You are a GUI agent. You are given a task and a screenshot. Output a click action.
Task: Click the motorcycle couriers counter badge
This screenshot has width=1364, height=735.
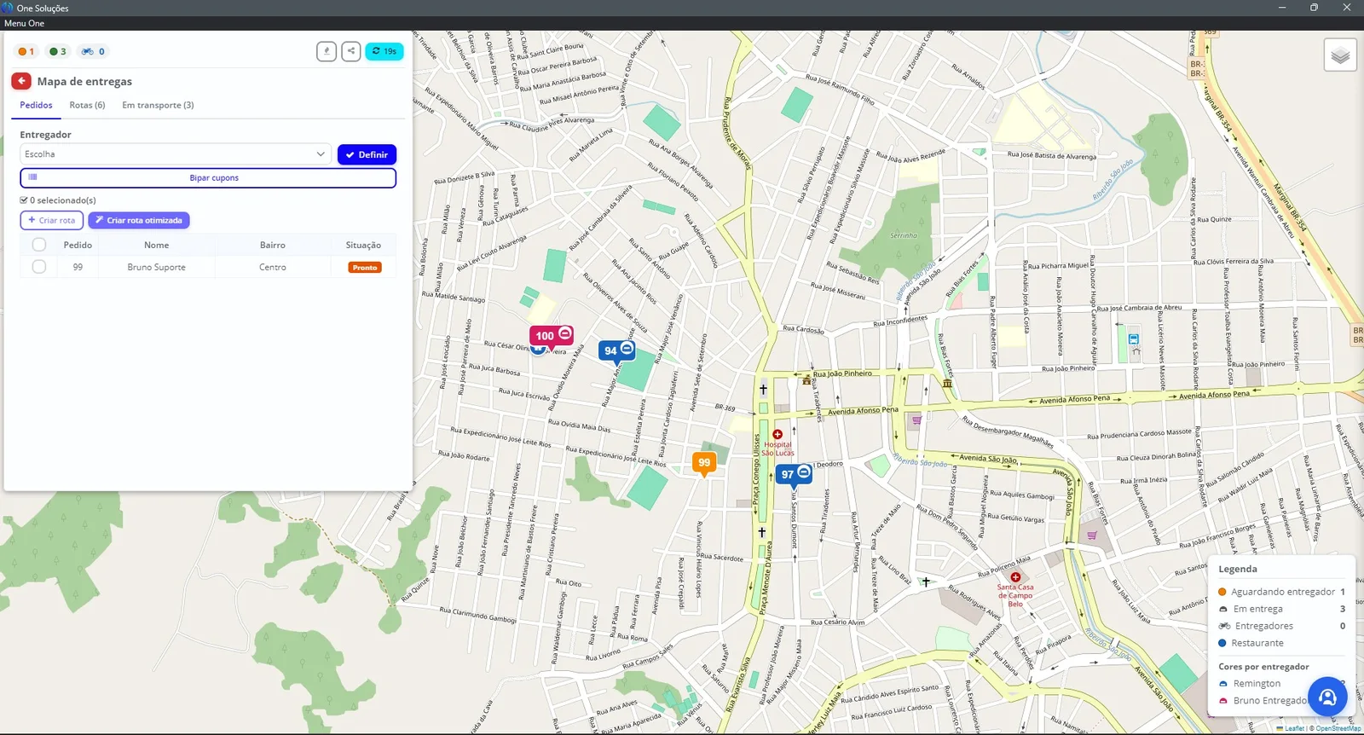tap(93, 51)
